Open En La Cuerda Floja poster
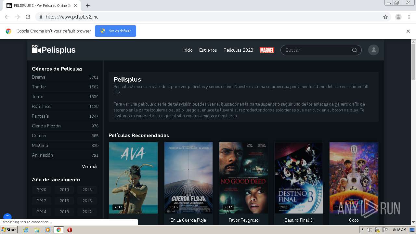The height and width of the screenshot is (234, 416). [188, 178]
